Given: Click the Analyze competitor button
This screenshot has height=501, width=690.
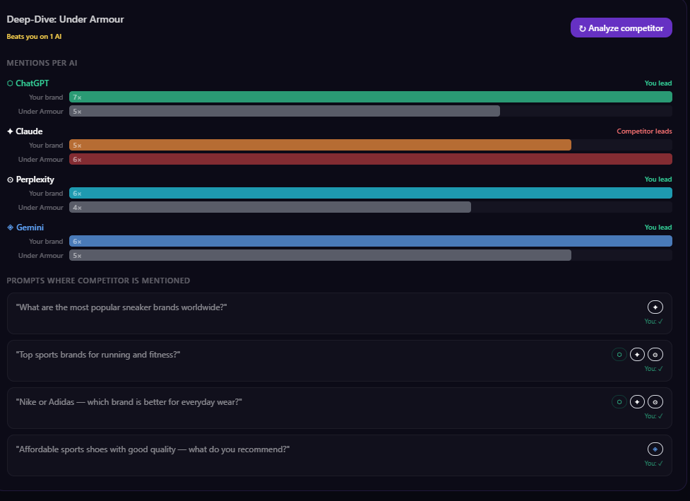Looking at the screenshot, I should coord(621,28).
